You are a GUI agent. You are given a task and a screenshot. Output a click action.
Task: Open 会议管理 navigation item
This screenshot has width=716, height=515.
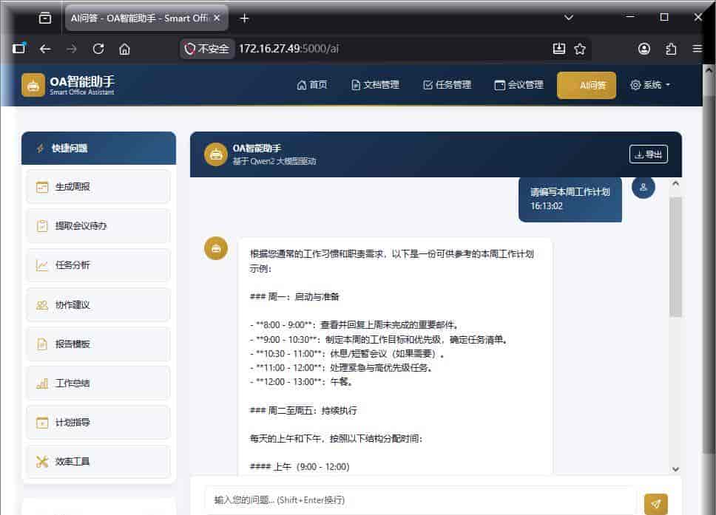pos(519,85)
